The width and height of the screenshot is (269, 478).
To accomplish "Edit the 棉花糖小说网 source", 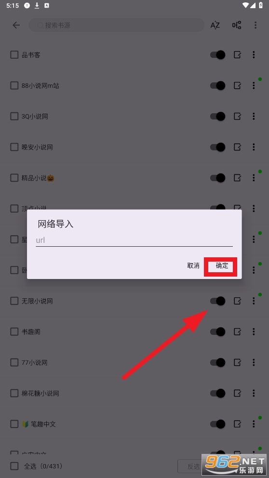I will pos(237,393).
